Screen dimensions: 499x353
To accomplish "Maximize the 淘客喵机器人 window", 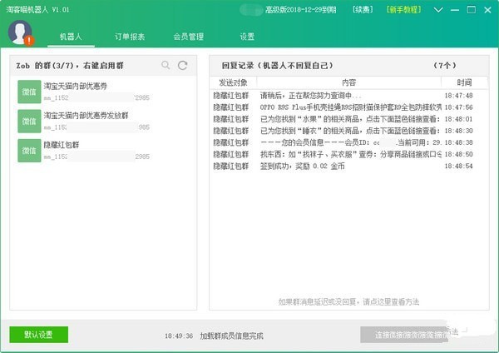I will (x=472, y=10).
